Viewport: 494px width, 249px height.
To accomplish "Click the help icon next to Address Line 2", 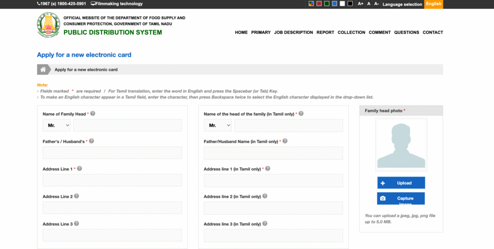I will (x=76, y=196).
